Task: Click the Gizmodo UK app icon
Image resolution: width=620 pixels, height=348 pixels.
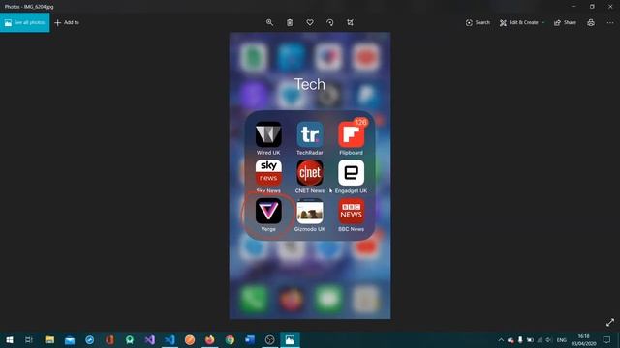Action: [x=310, y=211]
